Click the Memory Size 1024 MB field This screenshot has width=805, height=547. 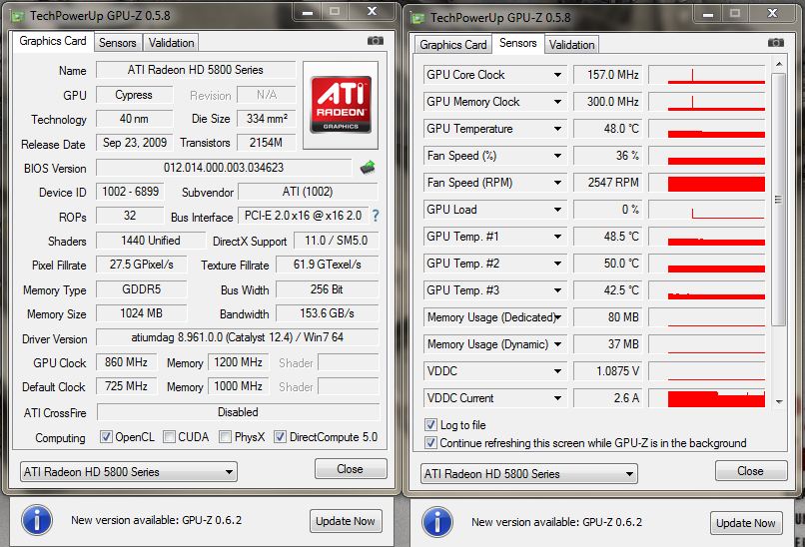coord(141,313)
